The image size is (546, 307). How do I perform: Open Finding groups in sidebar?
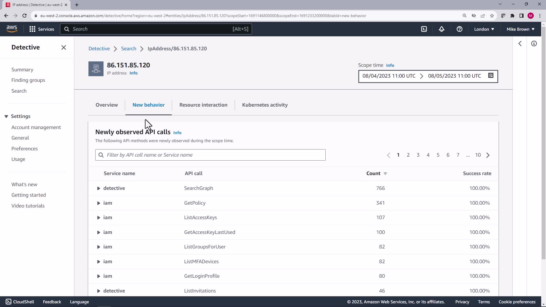click(28, 80)
